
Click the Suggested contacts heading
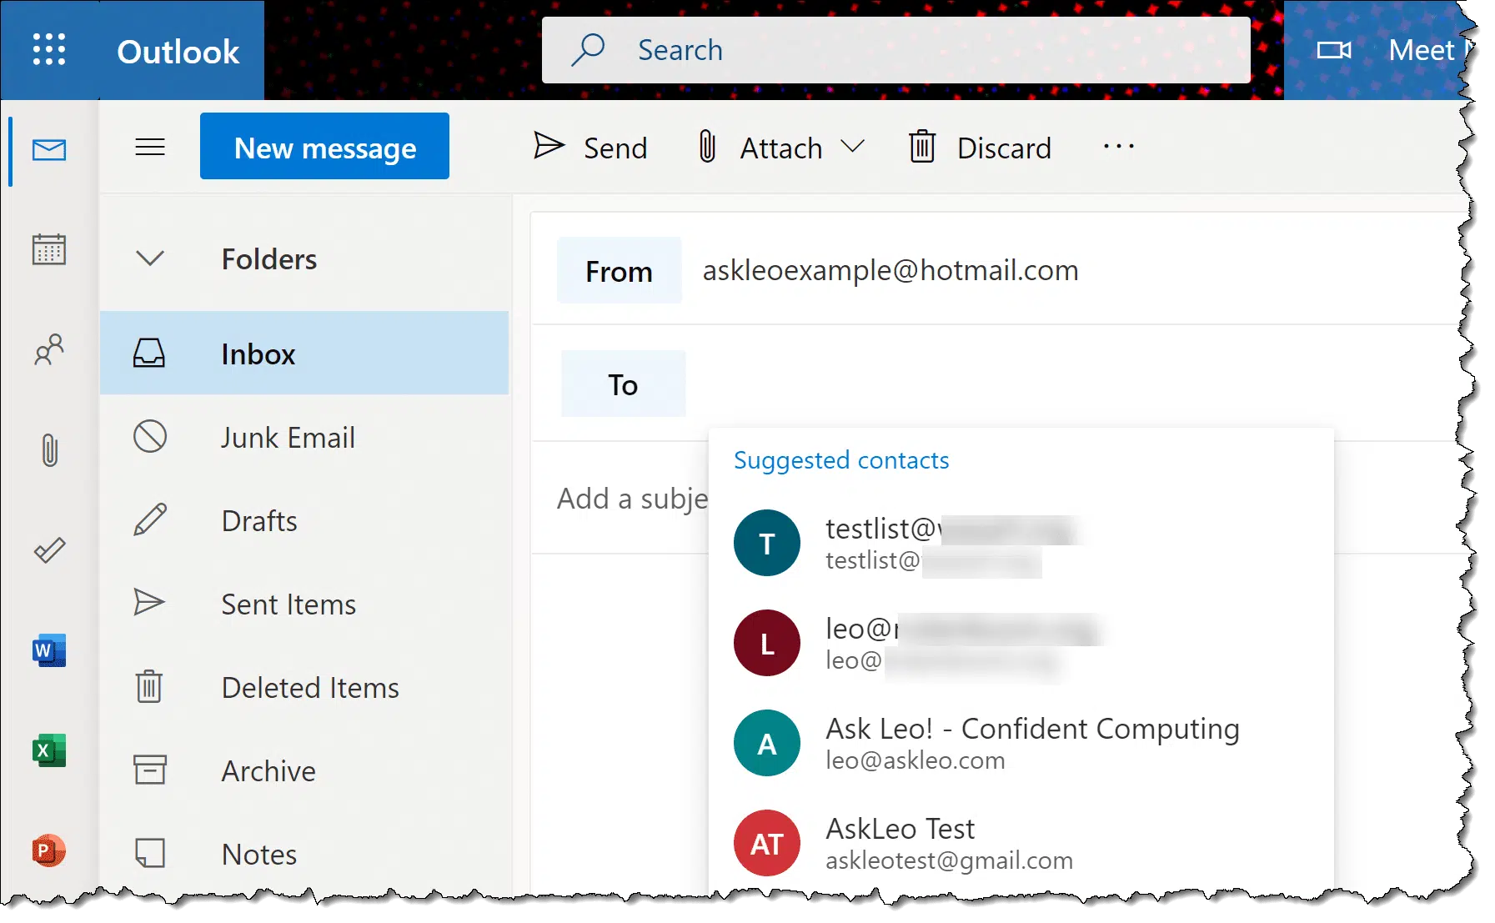coord(841,460)
